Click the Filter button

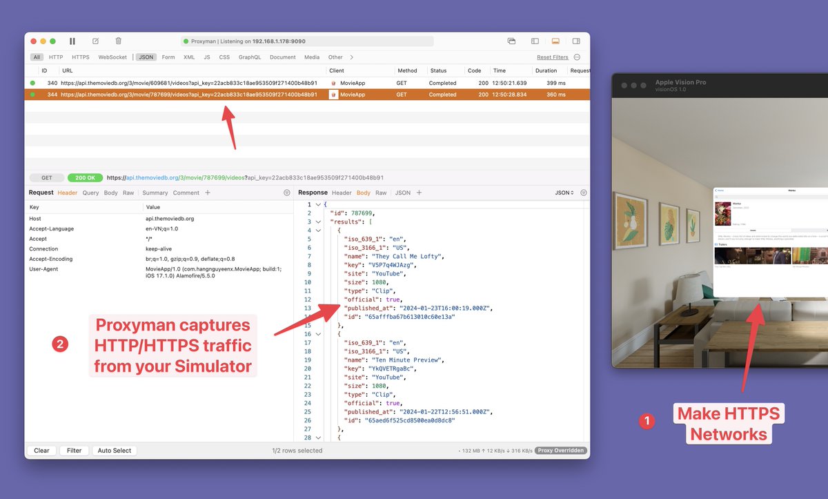click(74, 451)
